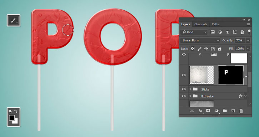This screenshot has width=259, height=137.
Task: Filter layers by smart objects
Action: coord(242,32)
